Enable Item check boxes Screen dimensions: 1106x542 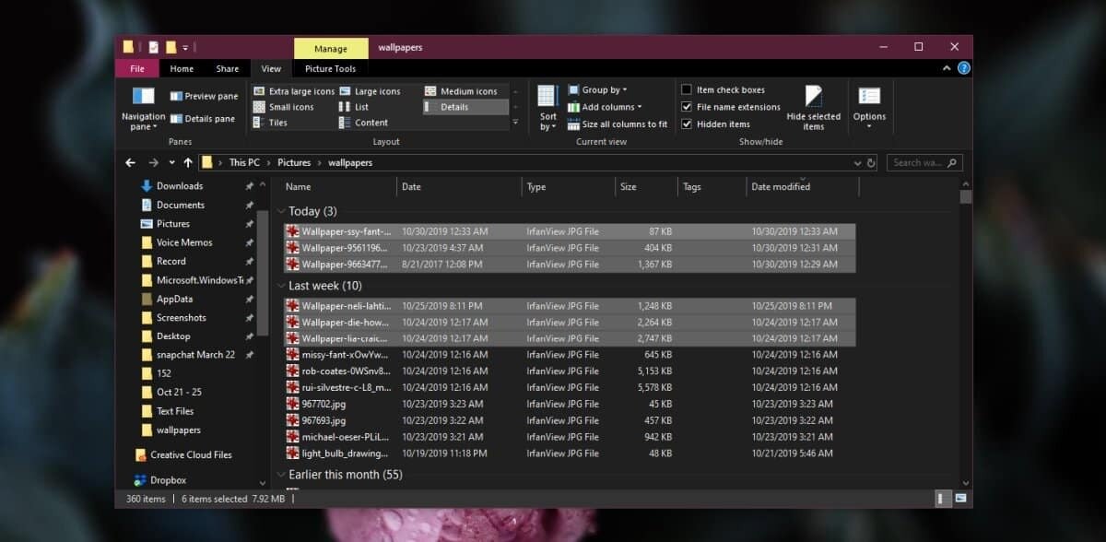pos(687,88)
